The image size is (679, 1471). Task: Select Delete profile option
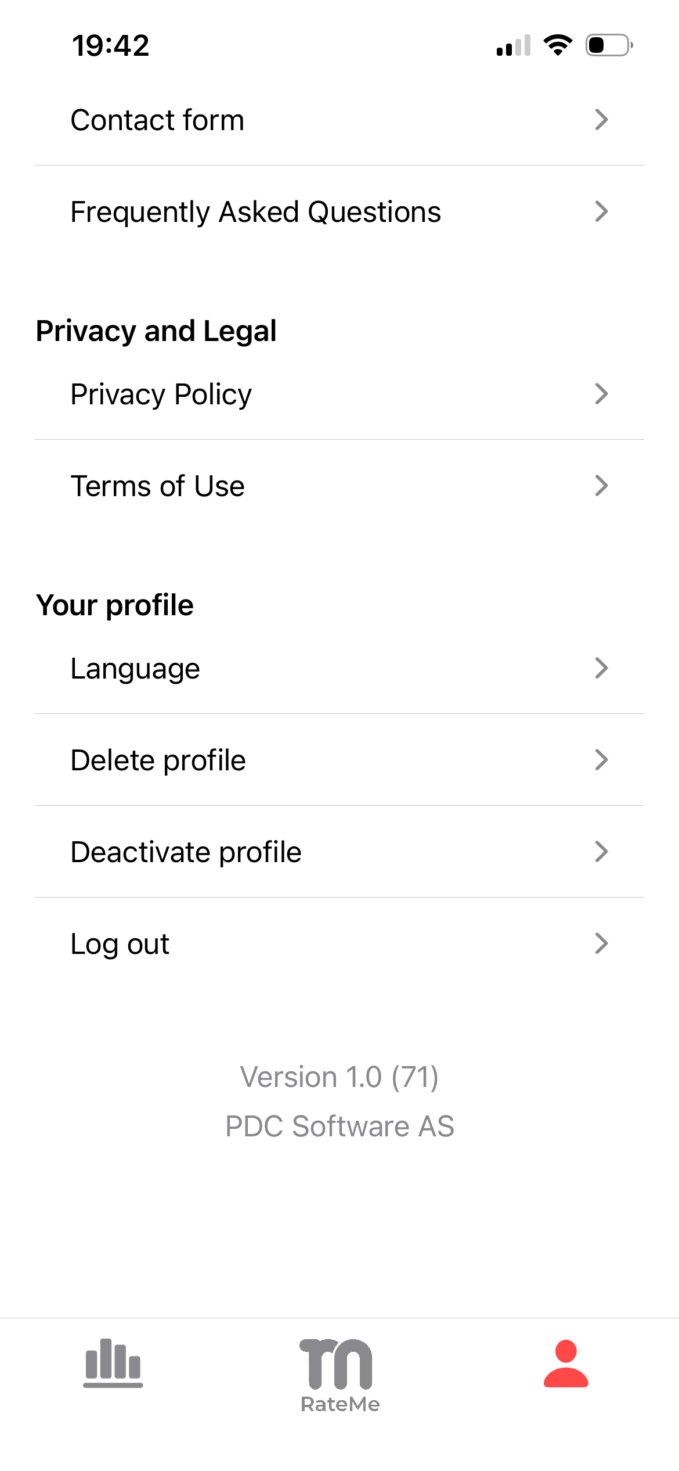click(x=158, y=760)
